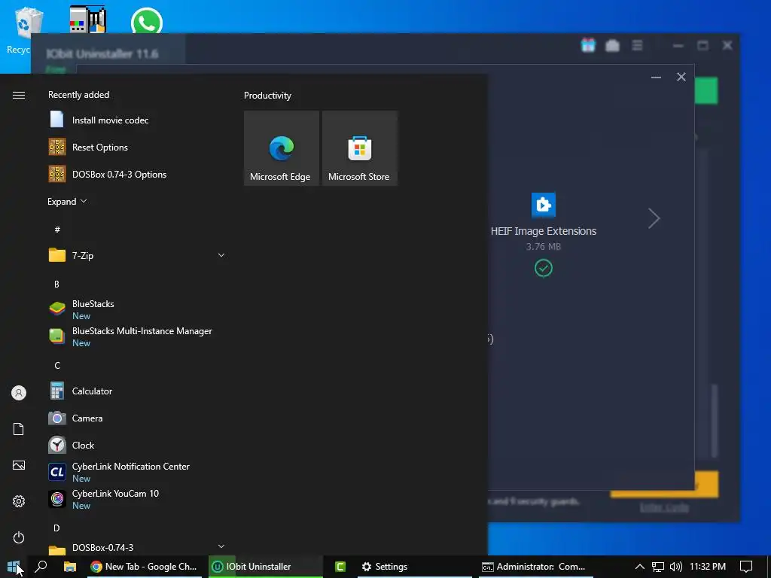This screenshot has width=771, height=578.
Task: Close the IObit inner dialog
Action: [x=681, y=77]
